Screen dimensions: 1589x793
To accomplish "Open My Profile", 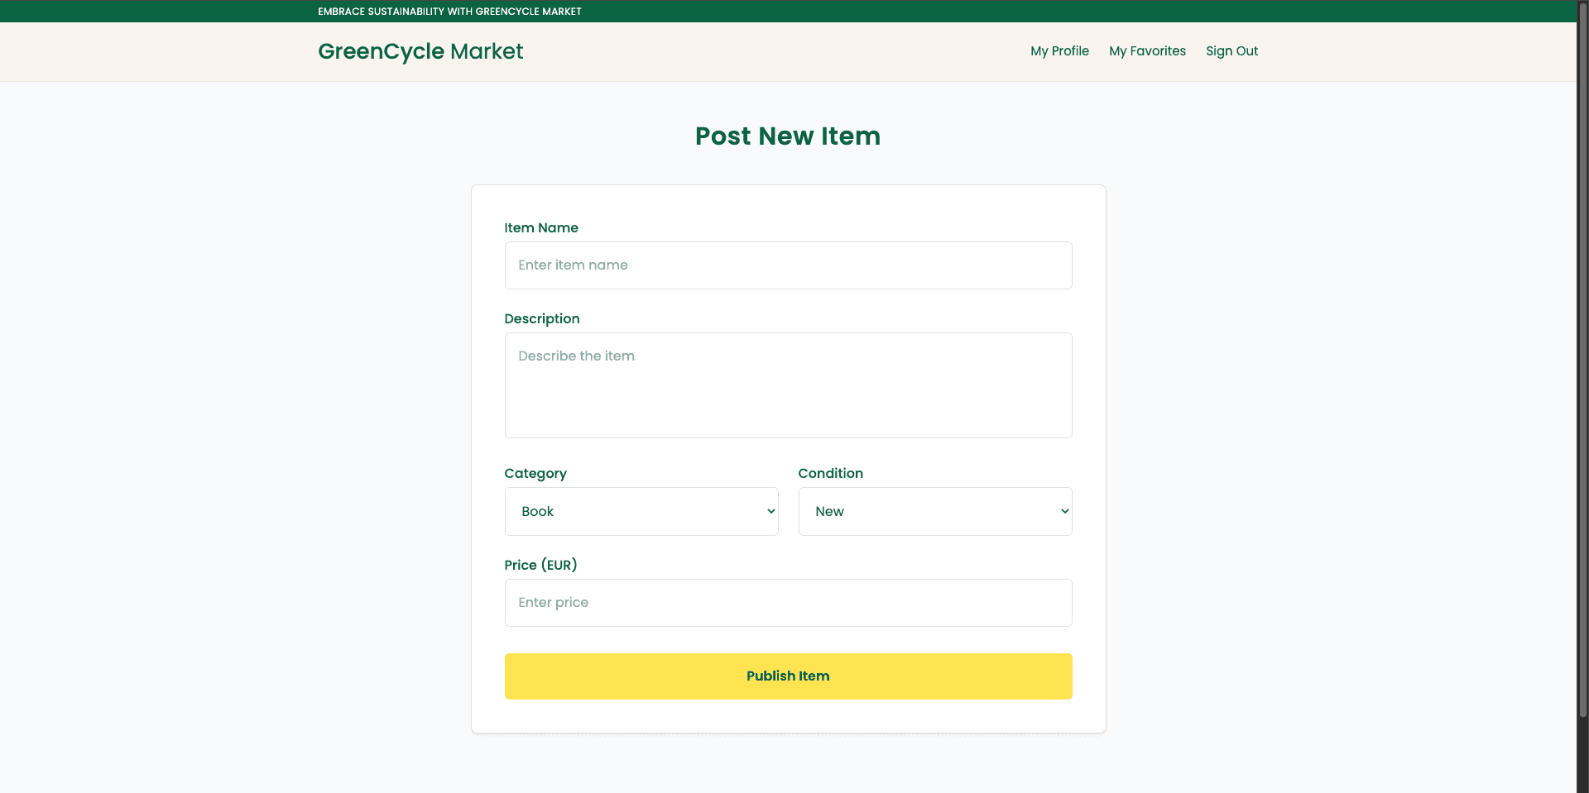I will pyautogui.click(x=1059, y=51).
